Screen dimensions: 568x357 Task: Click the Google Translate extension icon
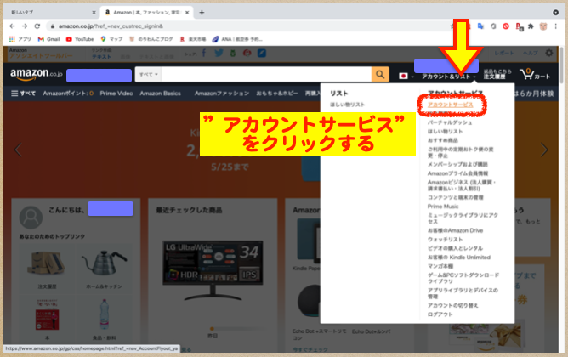(x=480, y=26)
